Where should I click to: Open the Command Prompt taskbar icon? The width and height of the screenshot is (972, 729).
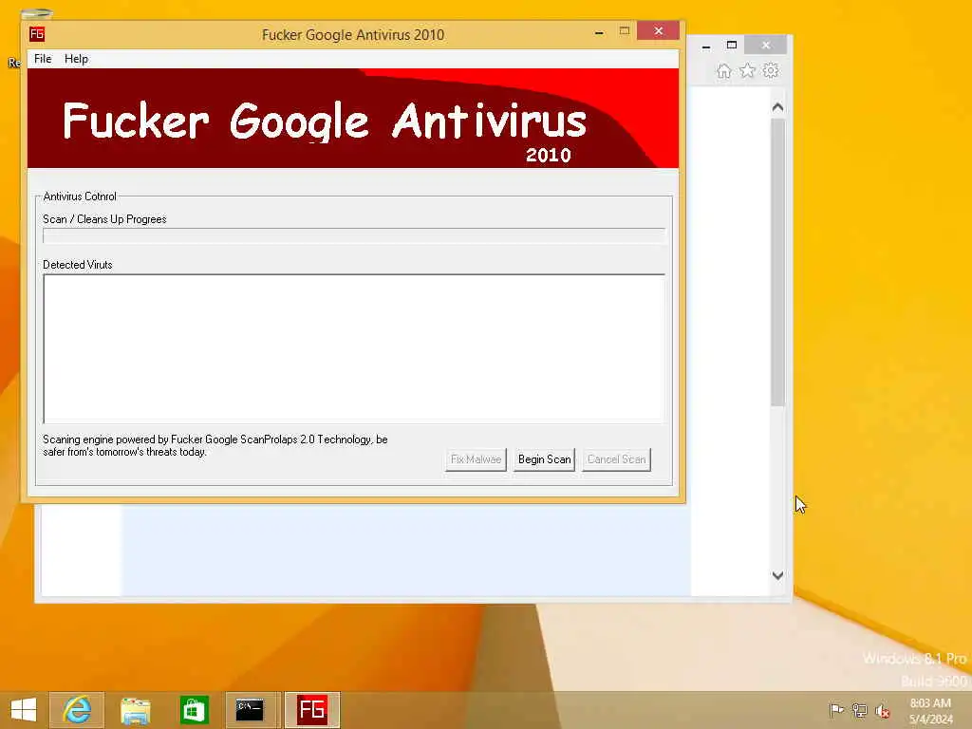click(x=251, y=710)
